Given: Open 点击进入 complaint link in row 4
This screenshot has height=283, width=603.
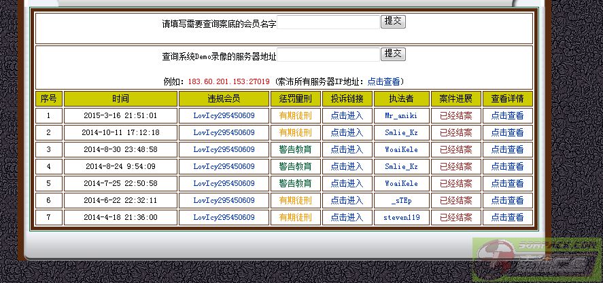Looking at the screenshot, I should tap(347, 166).
